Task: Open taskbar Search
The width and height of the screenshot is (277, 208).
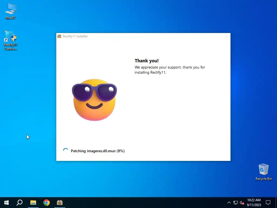Action: pos(19,203)
